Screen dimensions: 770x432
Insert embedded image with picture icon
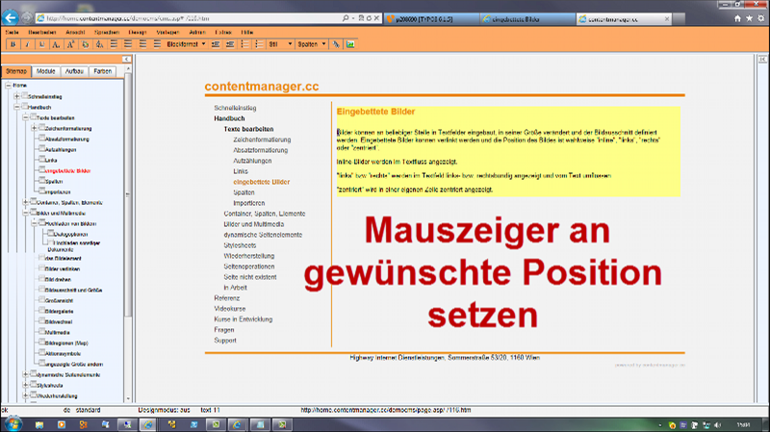click(350, 44)
